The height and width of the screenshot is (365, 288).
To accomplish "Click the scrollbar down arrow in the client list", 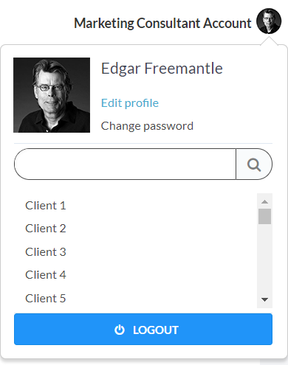I will pos(264,299).
